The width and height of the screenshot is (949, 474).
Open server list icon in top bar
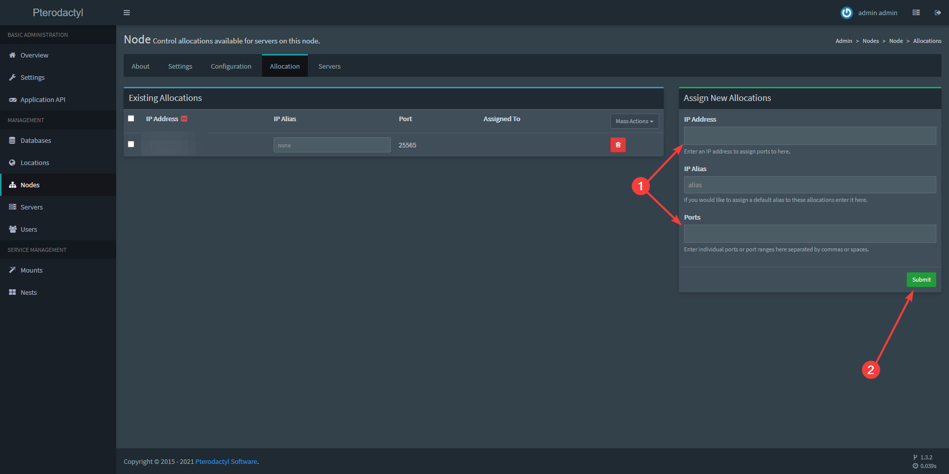[916, 13]
